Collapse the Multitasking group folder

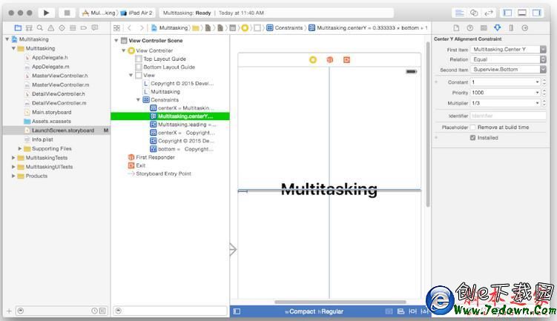pos(13,48)
